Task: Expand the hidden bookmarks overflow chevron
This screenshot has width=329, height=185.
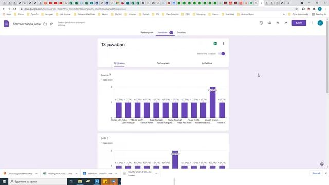Action: [x=284, y=14]
